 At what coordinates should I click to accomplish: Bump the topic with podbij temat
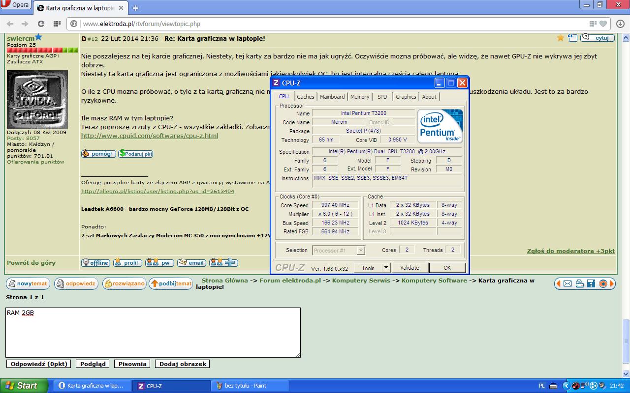click(171, 283)
